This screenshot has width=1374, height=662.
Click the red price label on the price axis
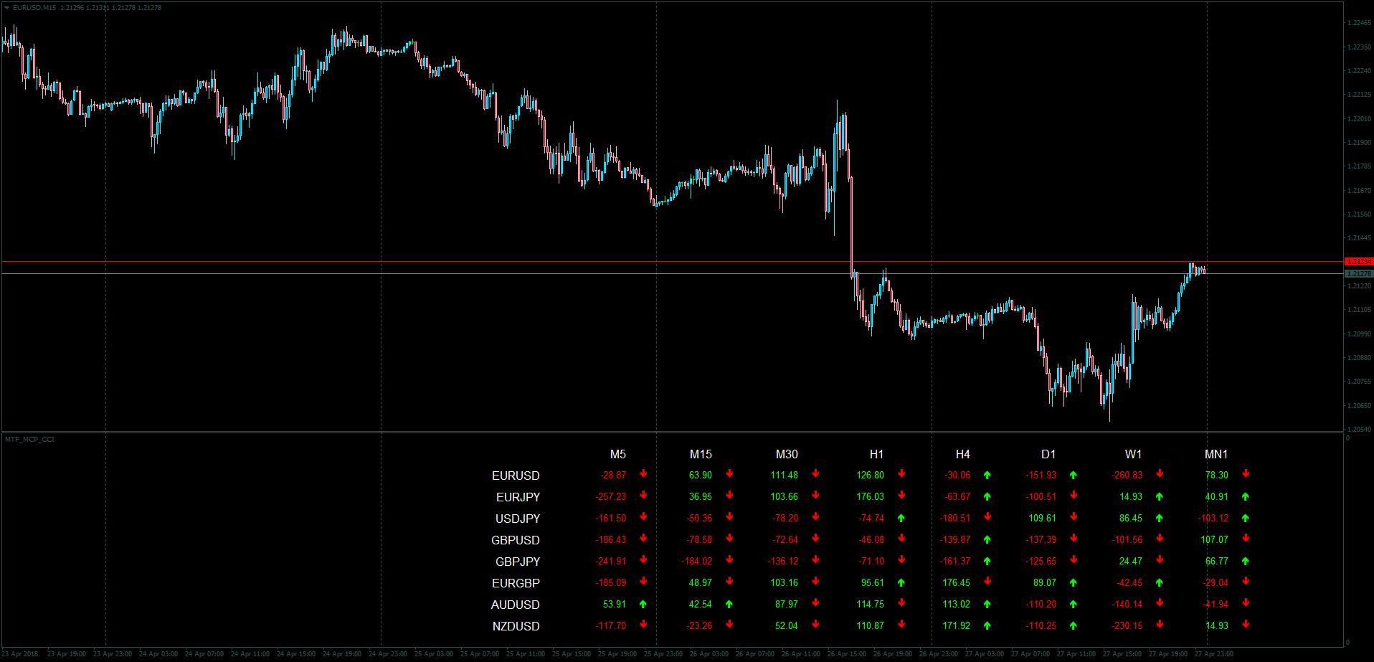[1359, 261]
